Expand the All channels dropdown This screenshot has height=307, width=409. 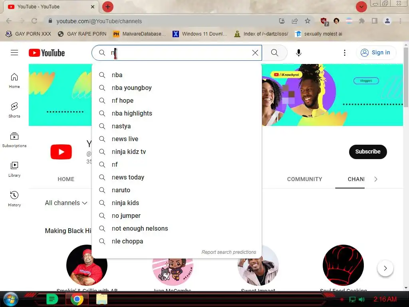66,203
